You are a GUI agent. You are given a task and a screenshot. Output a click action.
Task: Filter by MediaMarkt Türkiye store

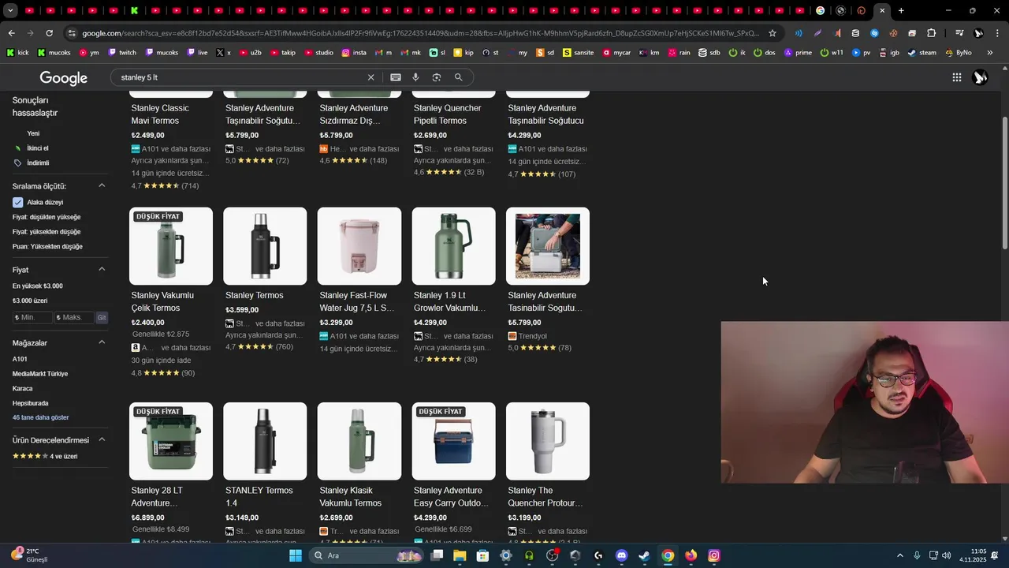[x=40, y=374]
